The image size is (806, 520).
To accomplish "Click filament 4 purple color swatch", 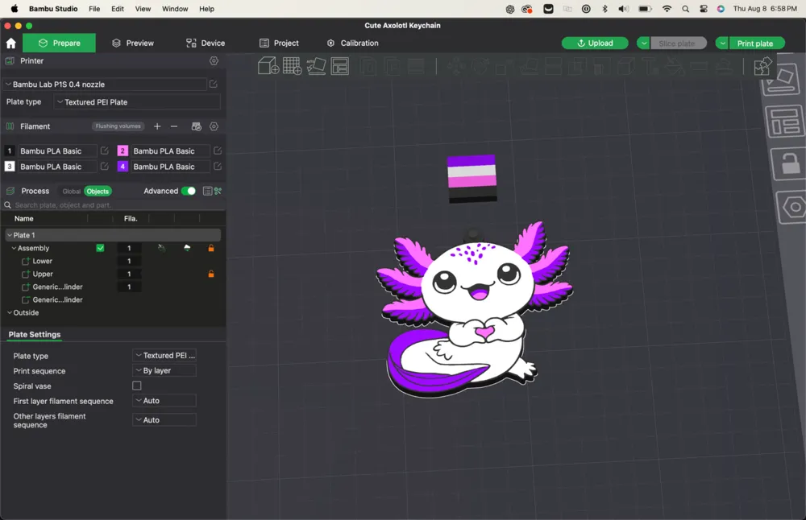I will [x=123, y=167].
